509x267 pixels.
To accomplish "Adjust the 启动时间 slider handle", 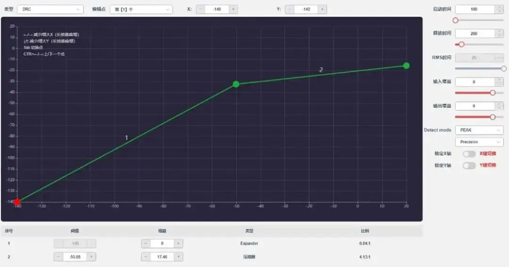I will coord(455,20).
